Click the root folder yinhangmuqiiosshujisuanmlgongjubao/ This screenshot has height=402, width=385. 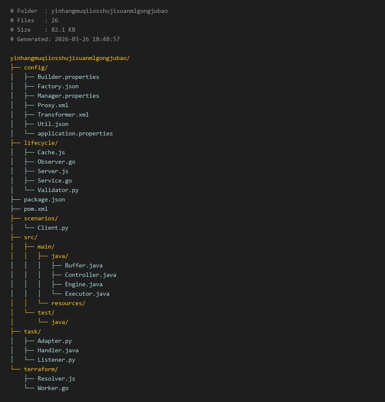click(70, 58)
